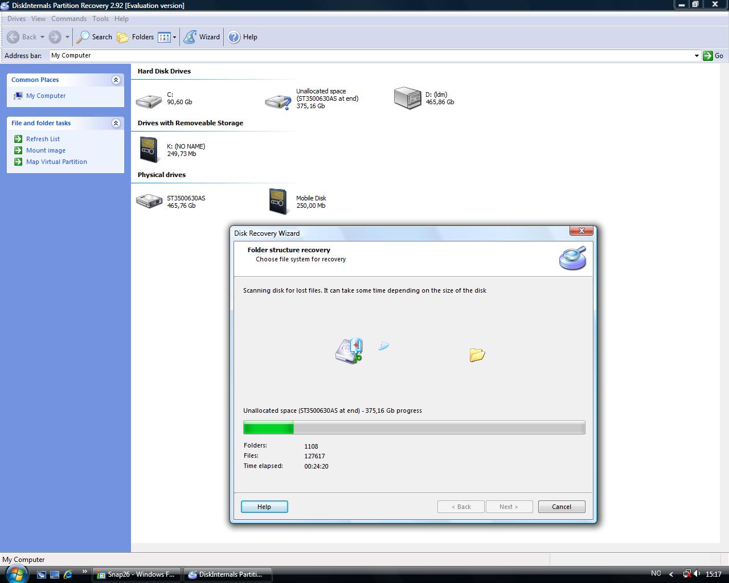Click the Map Virtual Partition link
This screenshot has width=729, height=583.
(56, 162)
